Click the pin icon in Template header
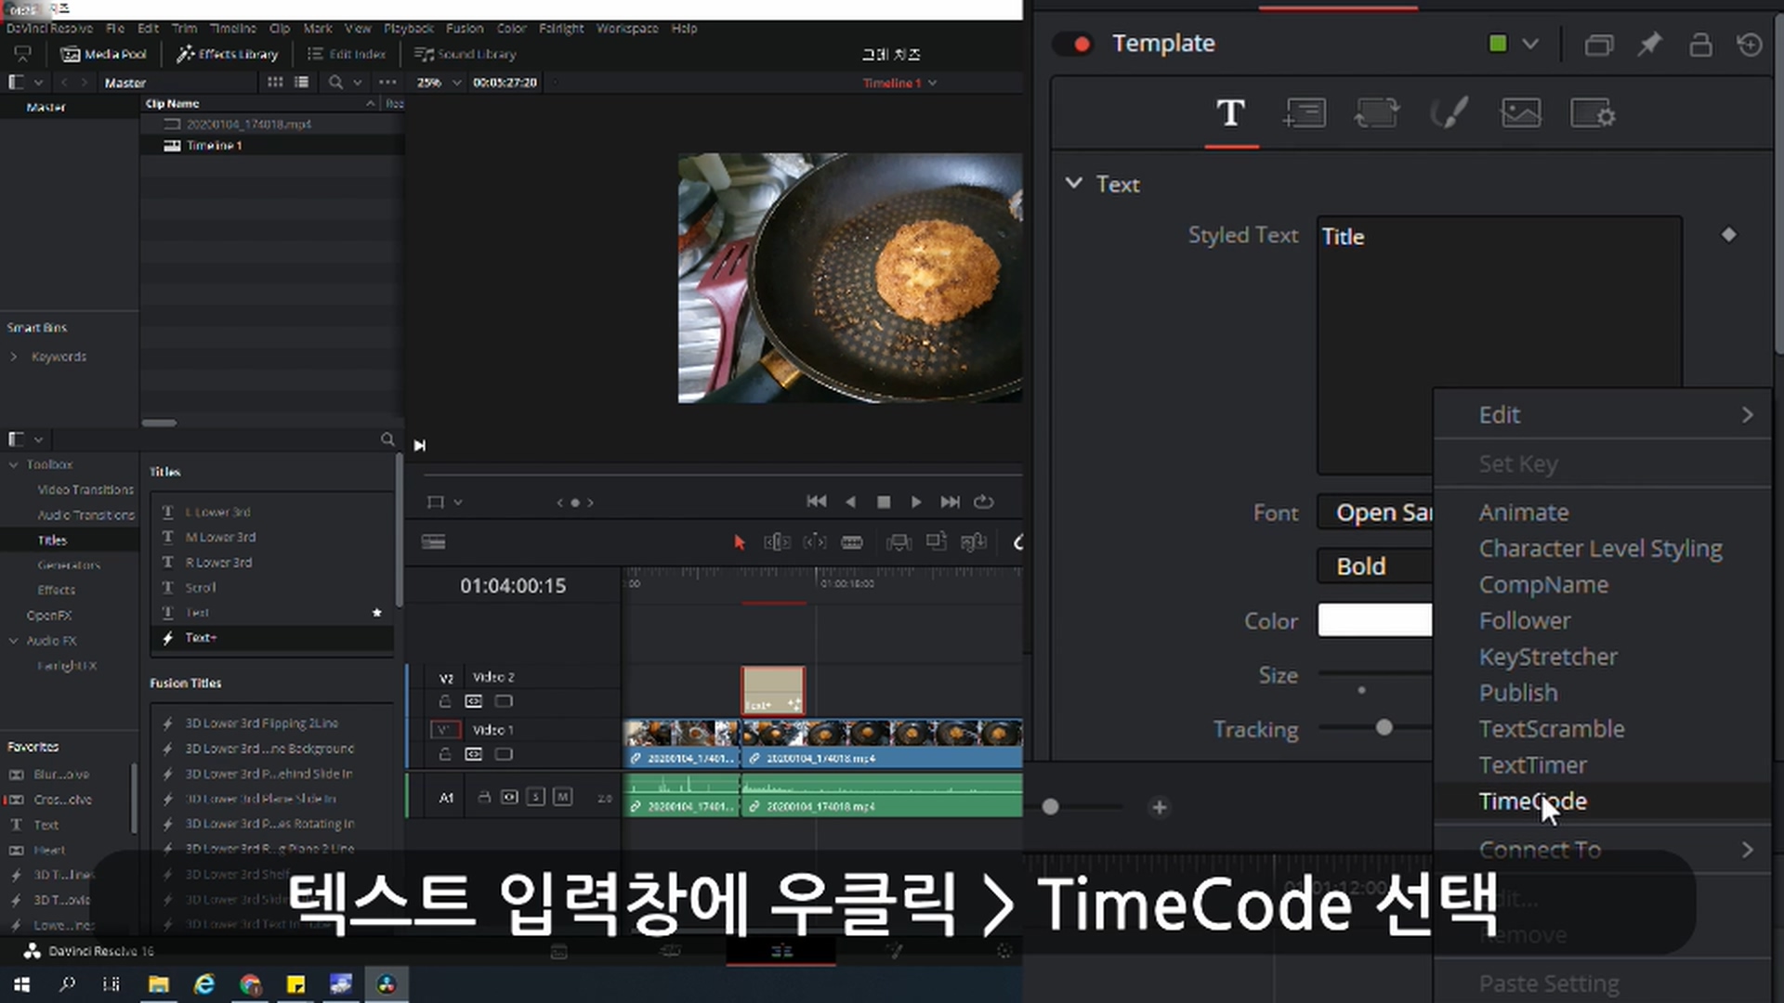The image size is (1784, 1003). (x=1649, y=44)
